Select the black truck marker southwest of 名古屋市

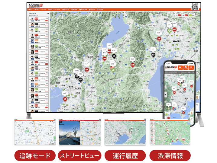[153, 55]
